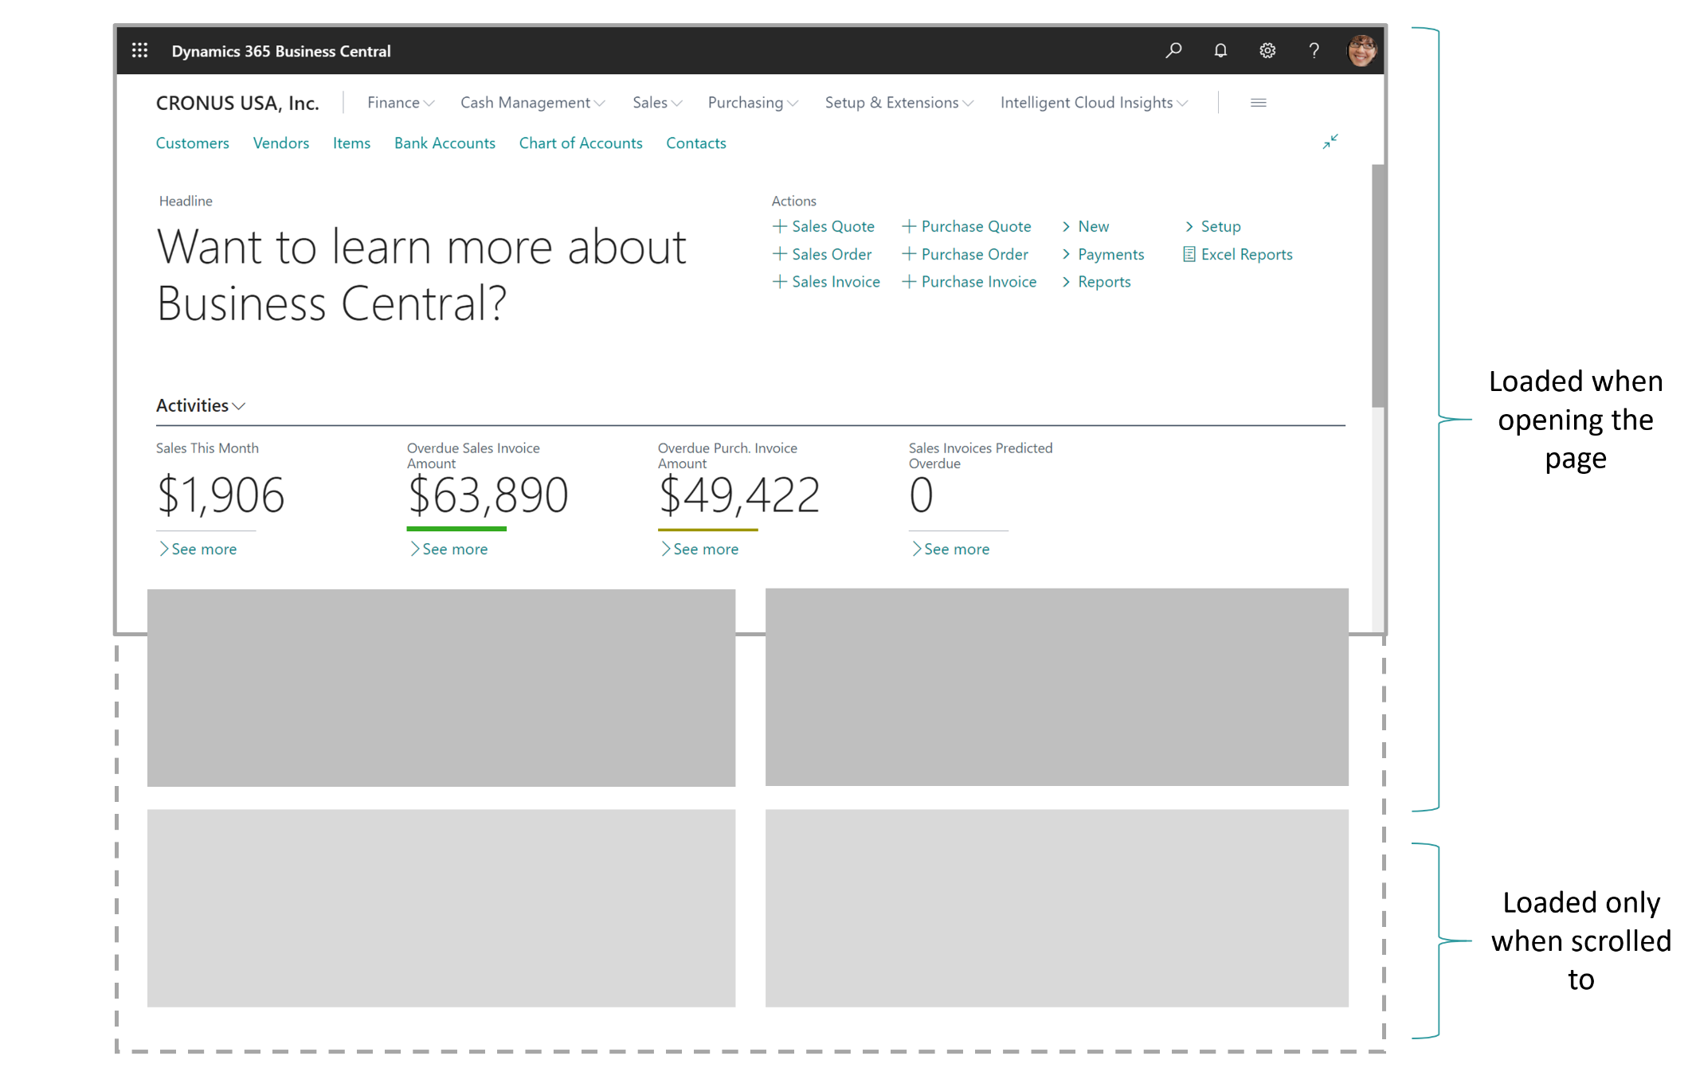The image size is (1692, 1091).
Task: Expand the Finance dropdown menu
Action: (x=400, y=101)
